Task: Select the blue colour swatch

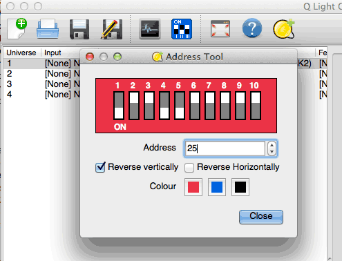Action: pyautogui.click(x=217, y=187)
